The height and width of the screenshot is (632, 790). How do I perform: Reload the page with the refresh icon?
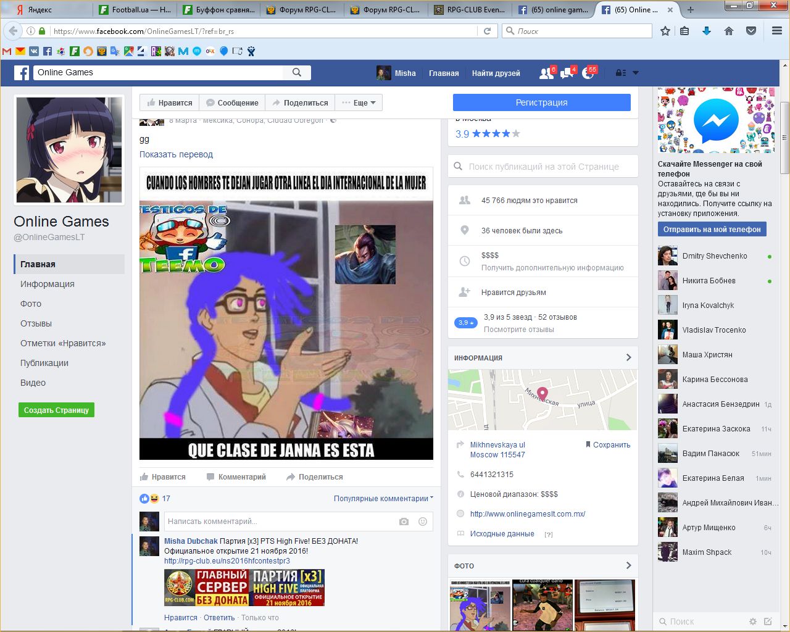point(487,31)
